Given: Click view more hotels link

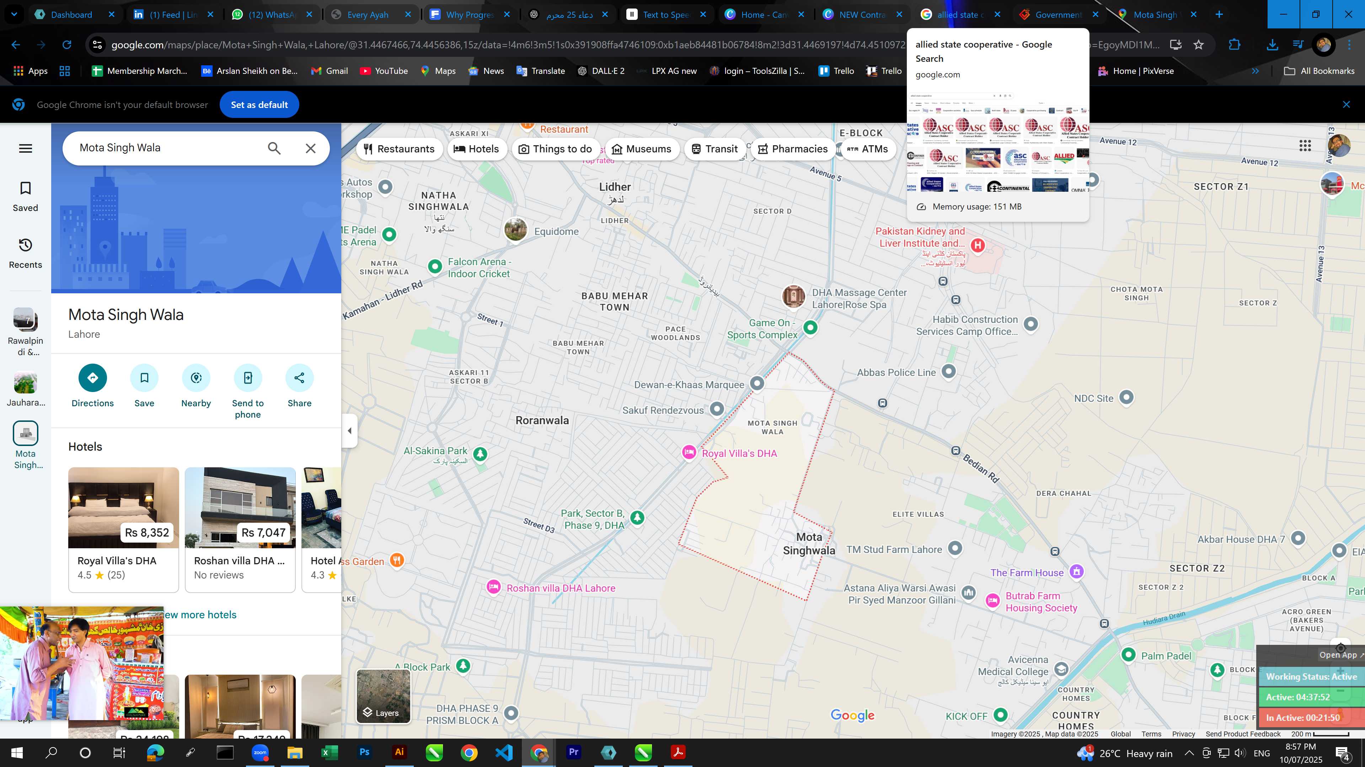Looking at the screenshot, I should coord(200,615).
